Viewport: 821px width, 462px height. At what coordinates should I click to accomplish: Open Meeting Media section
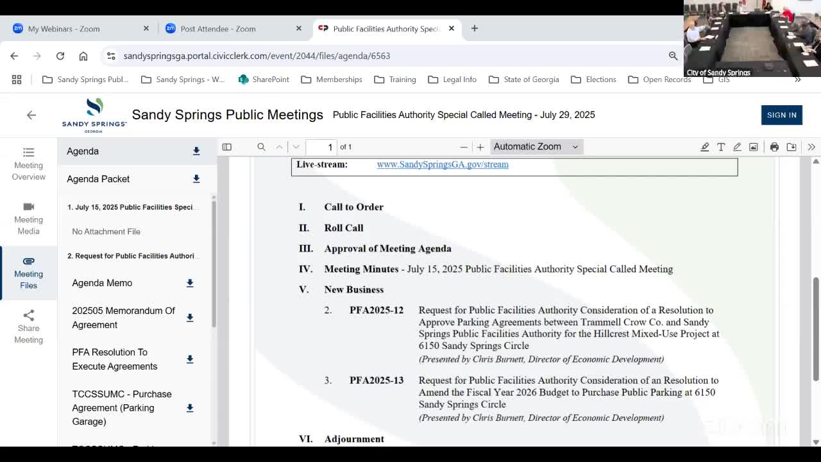click(x=28, y=218)
